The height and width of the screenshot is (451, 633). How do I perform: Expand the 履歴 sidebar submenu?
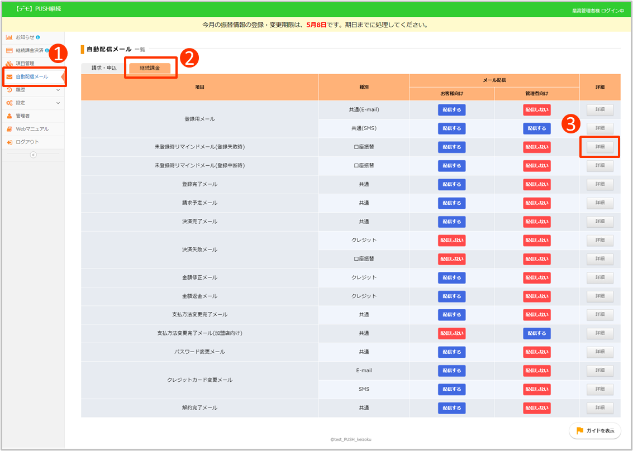pyautogui.click(x=58, y=90)
